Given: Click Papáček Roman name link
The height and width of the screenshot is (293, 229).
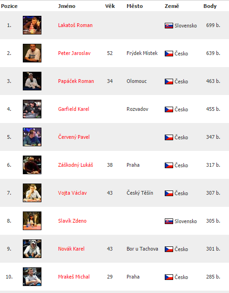Looking at the screenshot, I should (76, 81).
